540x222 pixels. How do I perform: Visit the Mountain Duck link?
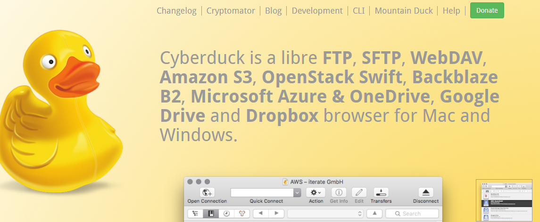(x=404, y=11)
